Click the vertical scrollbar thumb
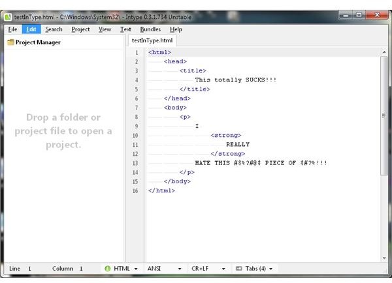 pos(384,116)
